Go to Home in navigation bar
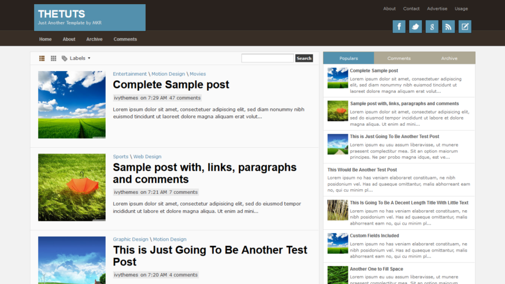The height and width of the screenshot is (284, 505). [x=46, y=39]
